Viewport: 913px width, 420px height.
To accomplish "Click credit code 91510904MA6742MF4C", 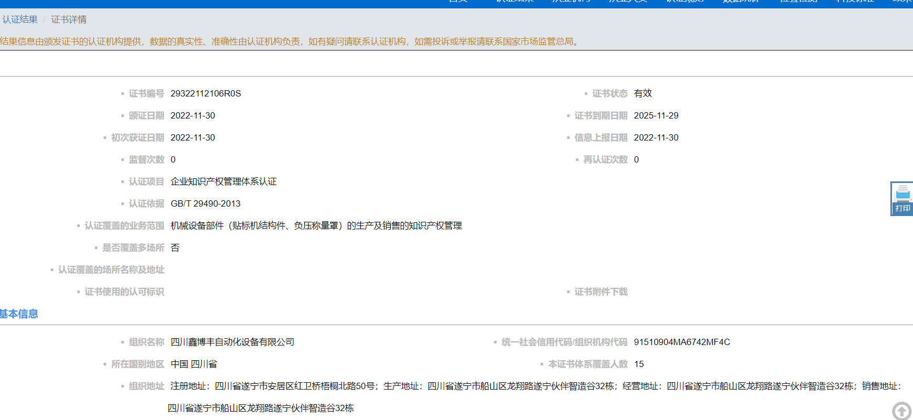I will click(x=682, y=342).
